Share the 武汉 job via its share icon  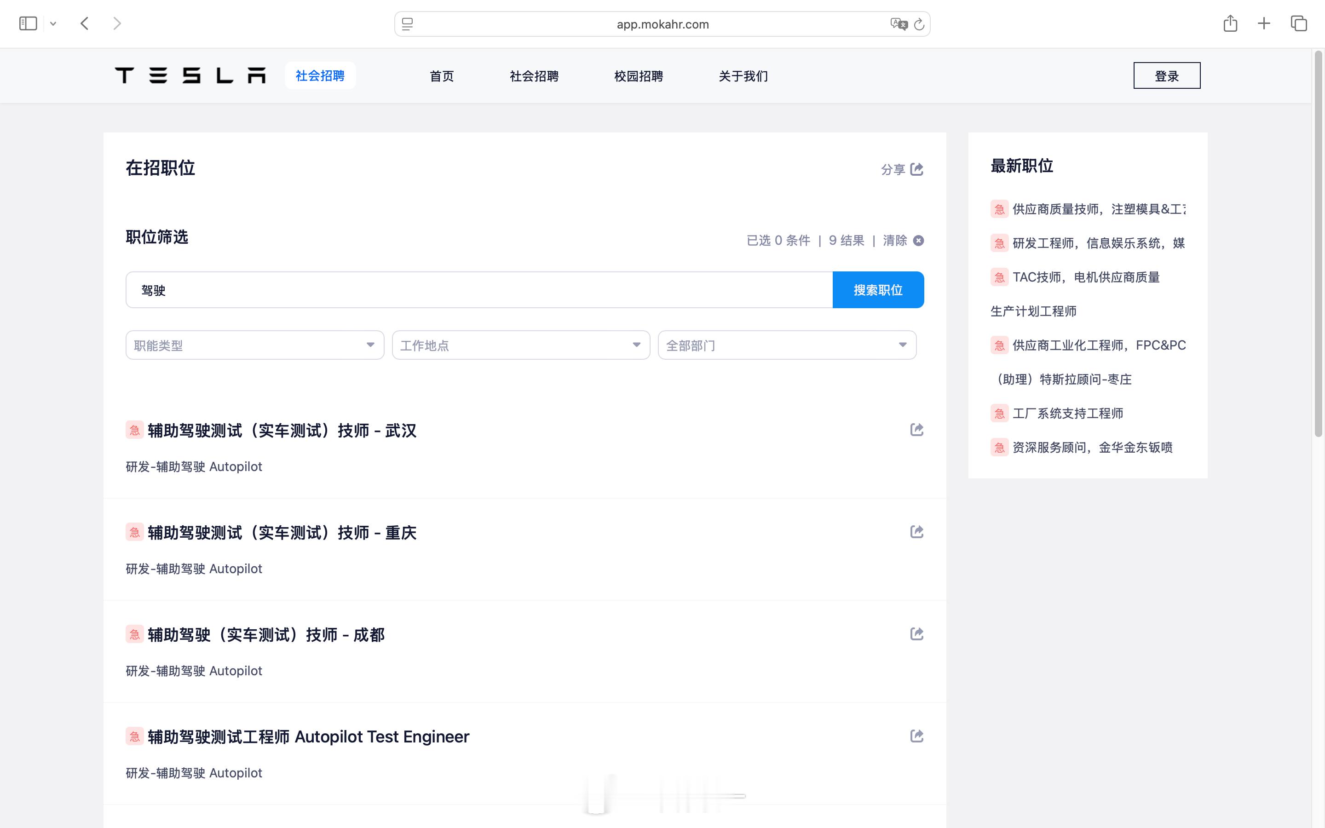[x=917, y=430]
